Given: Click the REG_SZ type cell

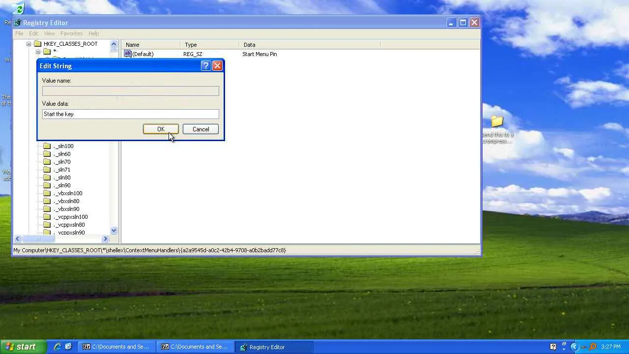Looking at the screenshot, I should 193,54.
